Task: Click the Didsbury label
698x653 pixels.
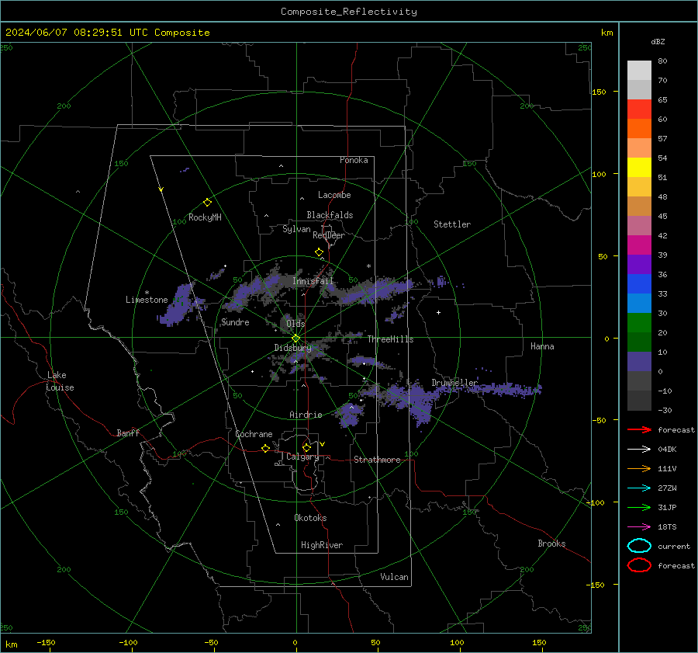Action: click(x=292, y=348)
